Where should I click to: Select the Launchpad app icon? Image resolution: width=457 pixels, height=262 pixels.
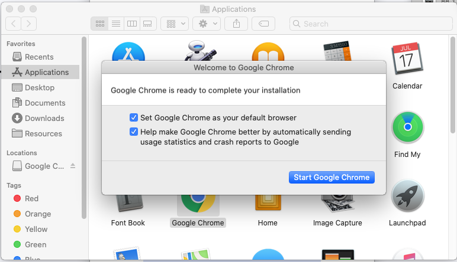[x=408, y=196]
